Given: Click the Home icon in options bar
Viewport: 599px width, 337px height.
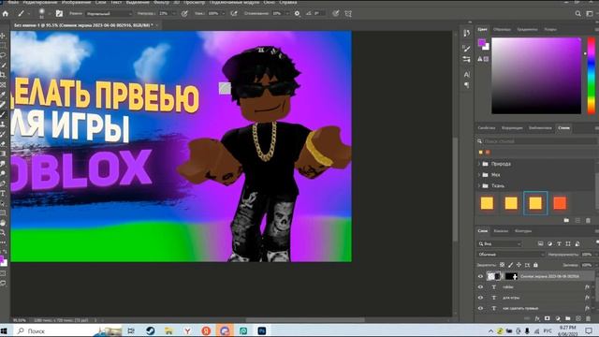Looking at the screenshot, I should [x=6, y=13].
